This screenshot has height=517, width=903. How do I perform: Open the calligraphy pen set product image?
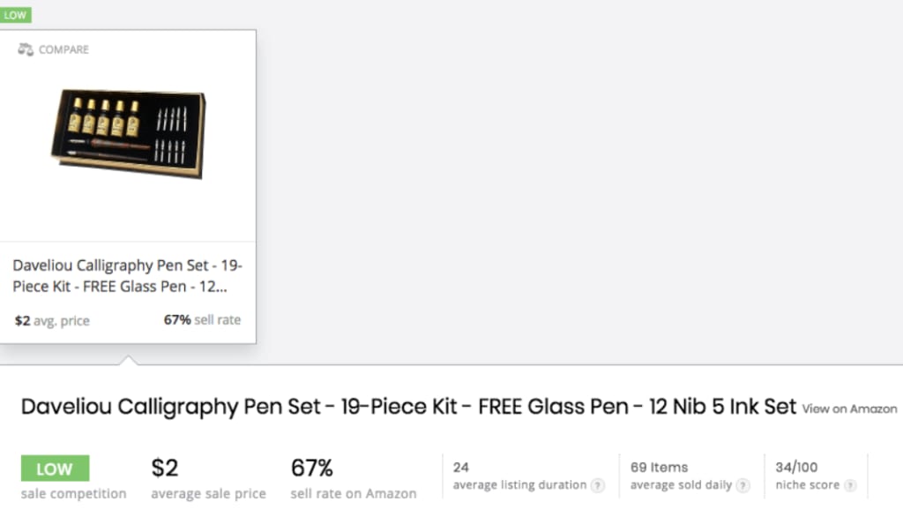point(129,134)
